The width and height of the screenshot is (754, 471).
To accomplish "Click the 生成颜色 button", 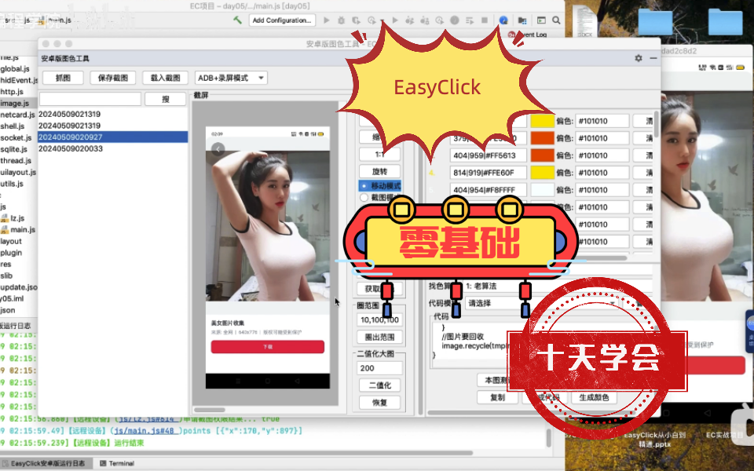I will (x=594, y=397).
